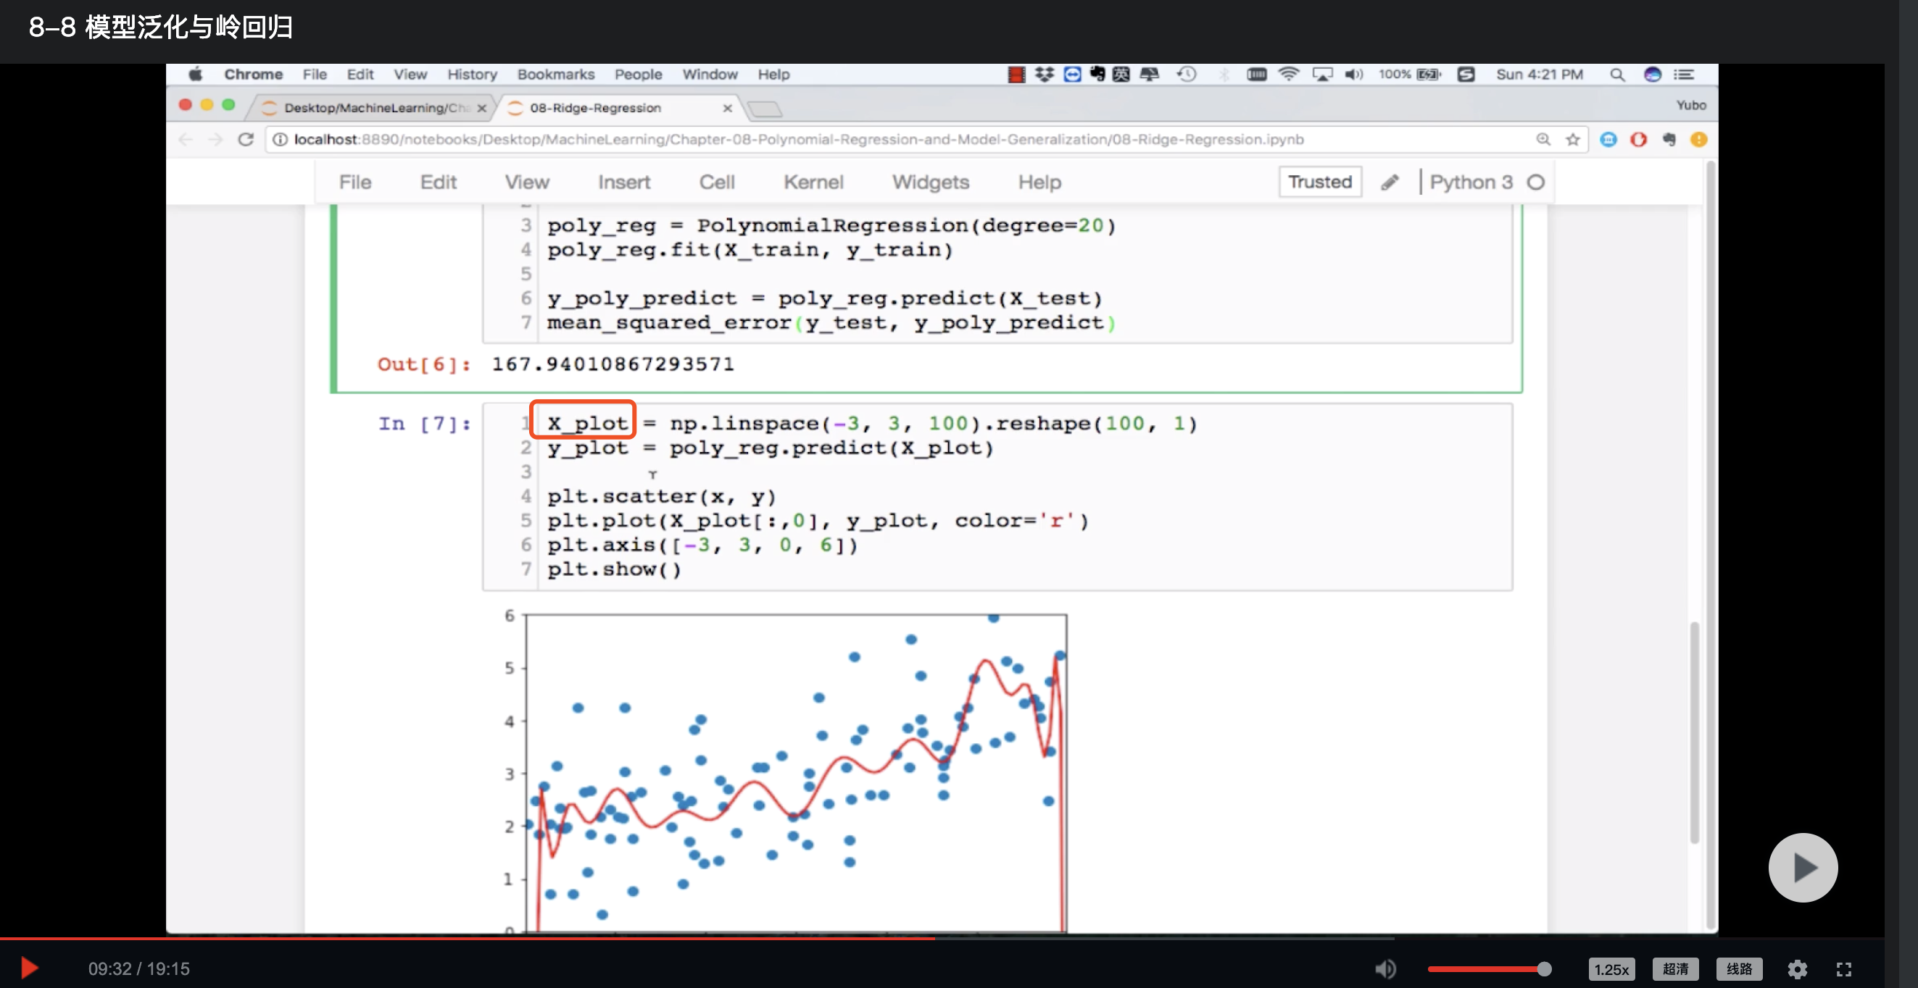1918x988 pixels.
Task: Open the People menu in macOS menu bar
Action: 638,75
